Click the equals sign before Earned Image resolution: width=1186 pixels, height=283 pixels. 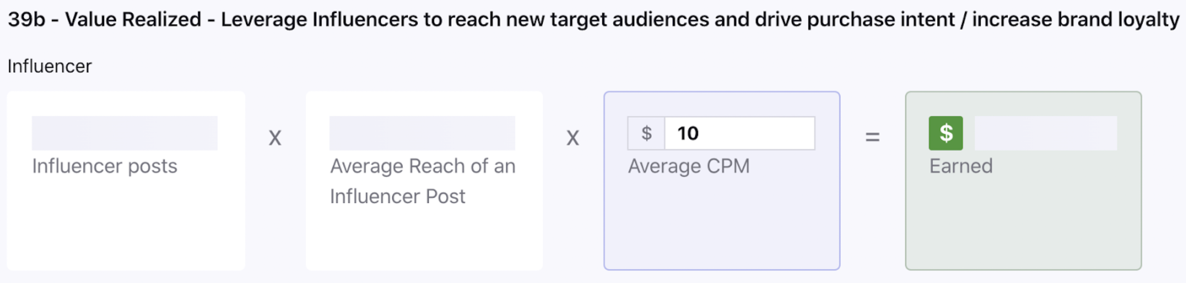[873, 136]
